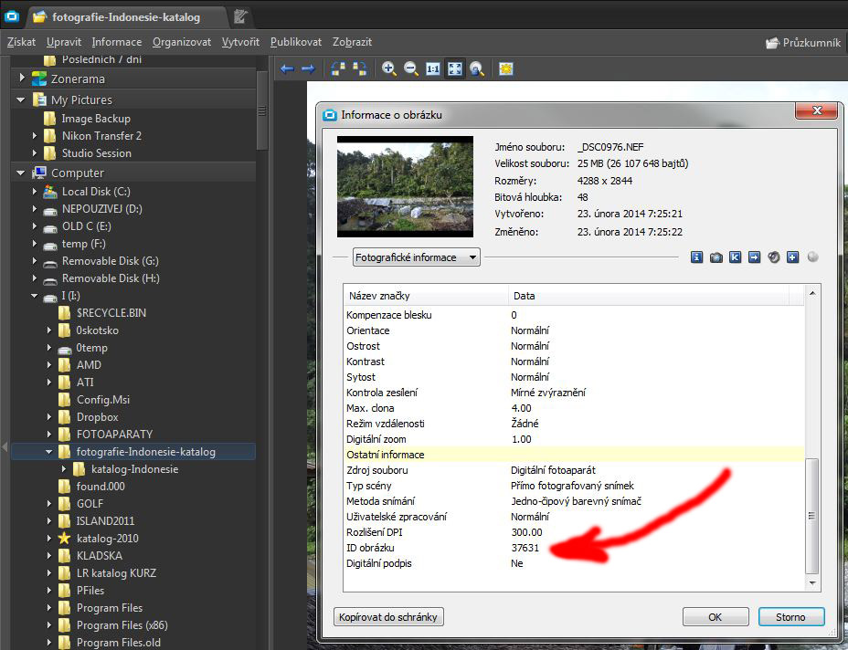Open the Publikovat menu
Image resolution: width=848 pixels, height=650 pixels.
[x=295, y=42]
